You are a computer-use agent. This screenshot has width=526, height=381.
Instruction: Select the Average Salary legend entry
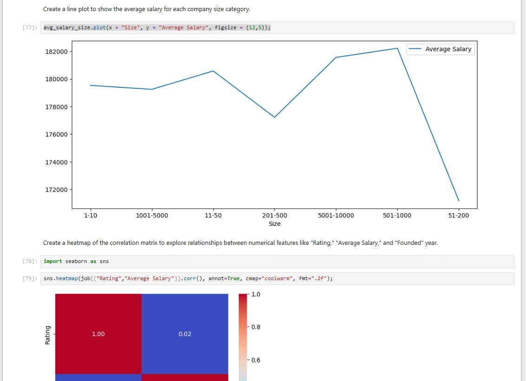point(440,49)
